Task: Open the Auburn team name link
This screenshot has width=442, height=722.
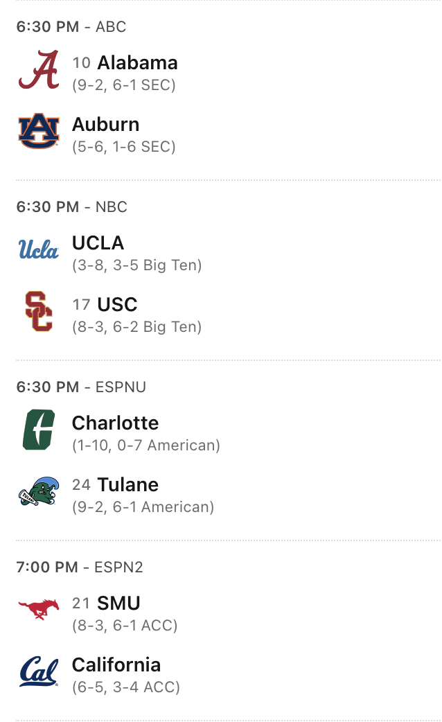Action: click(x=105, y=125)
